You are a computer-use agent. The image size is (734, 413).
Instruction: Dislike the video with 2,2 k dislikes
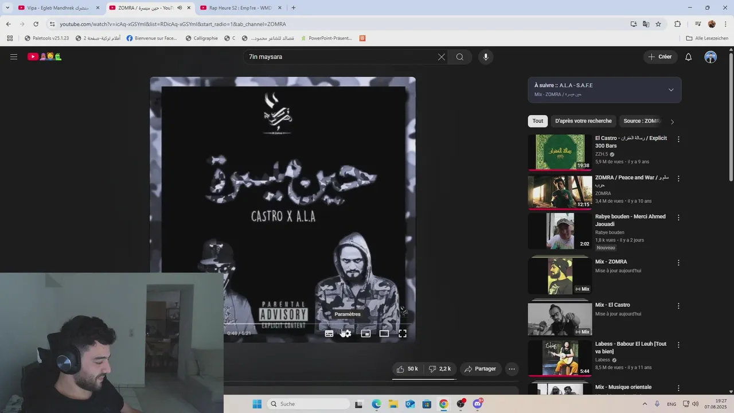440,369
